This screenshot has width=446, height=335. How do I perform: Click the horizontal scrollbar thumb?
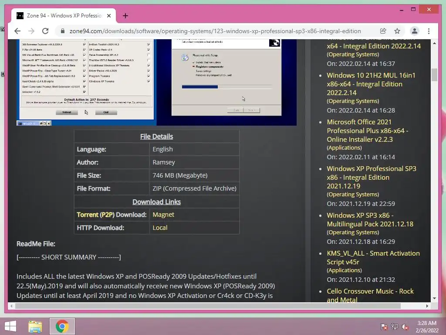[x=208, y=306]
